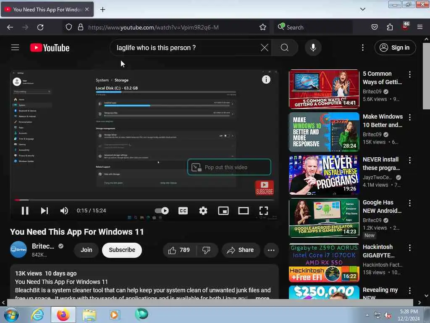430x323 pixels.
Task: Mute the video volume speaker icon
Action: [x=64, y=211]
